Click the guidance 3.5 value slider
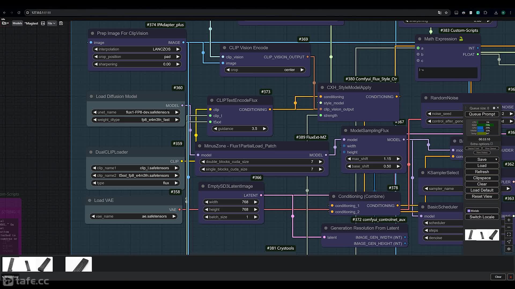The width and height of the screenshot is (515, 289). point(240,129)
